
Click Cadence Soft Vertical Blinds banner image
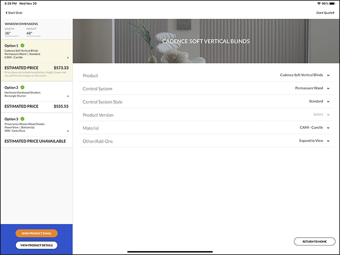pyautogui.click(x=206, y=41)
